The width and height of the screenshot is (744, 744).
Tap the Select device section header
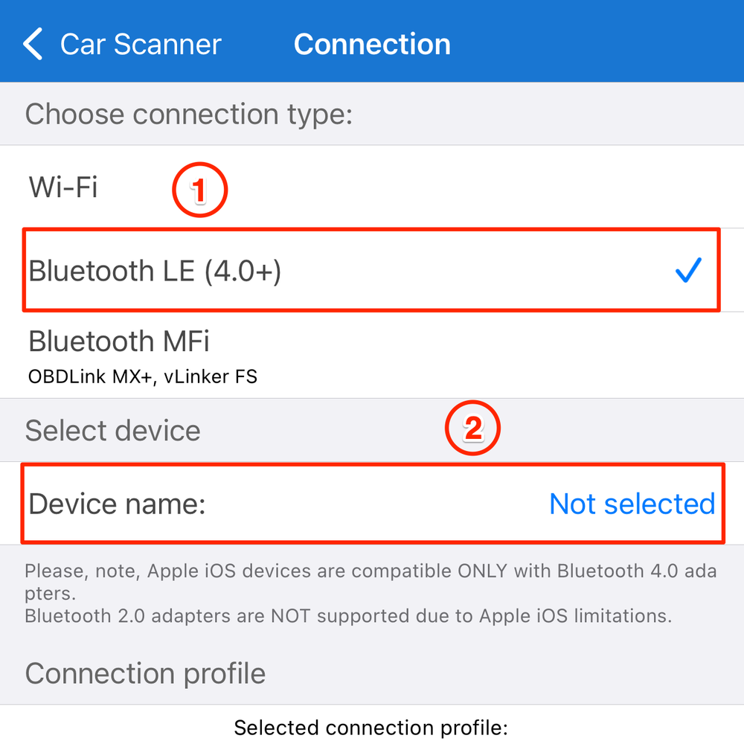pyautogui.click(x=112, y=431)
